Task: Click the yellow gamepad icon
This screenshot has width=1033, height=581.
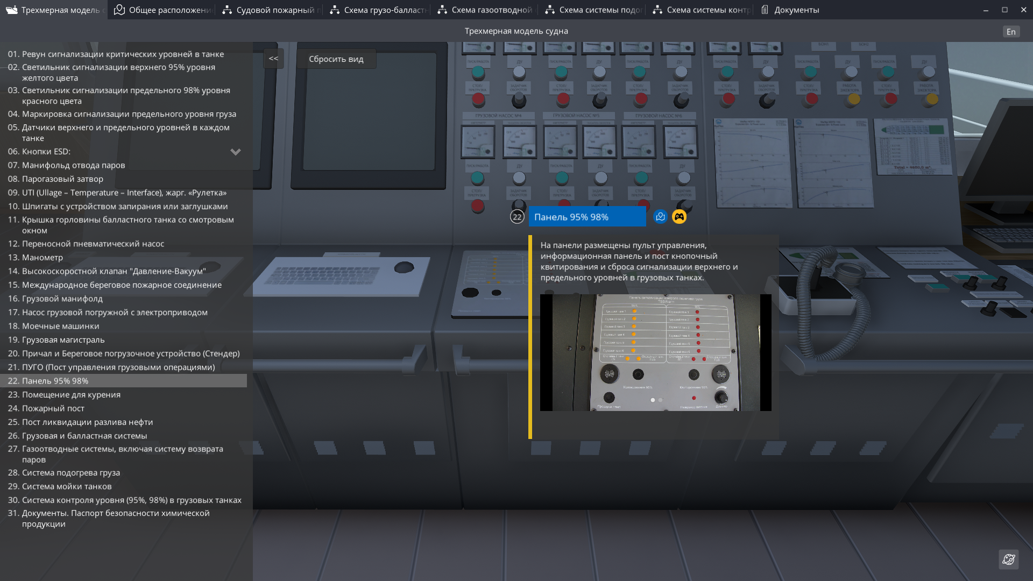Action: tap(679, 217)
